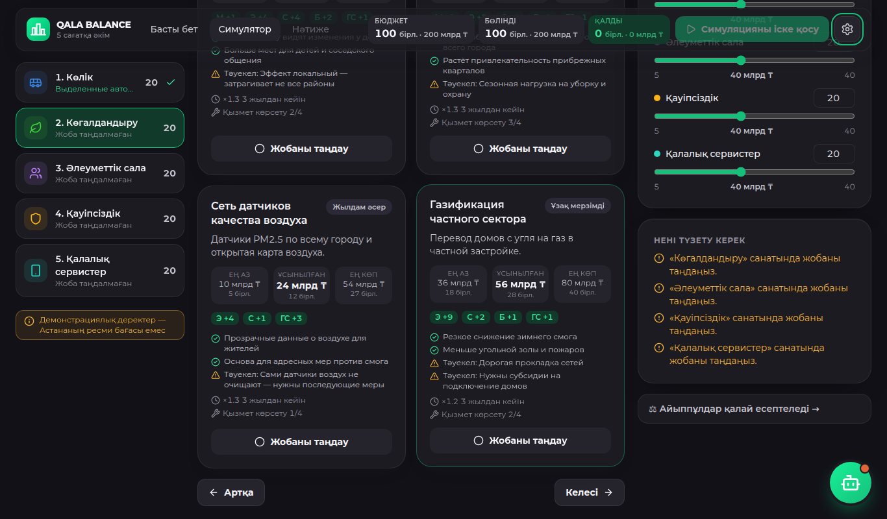This screenshot has width=887, height=519.
Task: Click the Қалалық сервистер value field showing 20
Action: pos(834,154)
